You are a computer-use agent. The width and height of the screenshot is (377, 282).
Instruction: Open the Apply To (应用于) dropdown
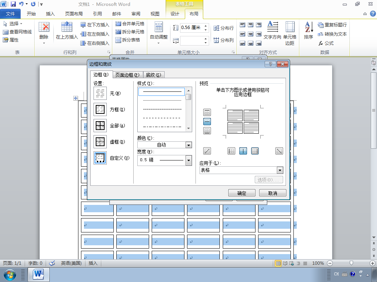(280, 170)
